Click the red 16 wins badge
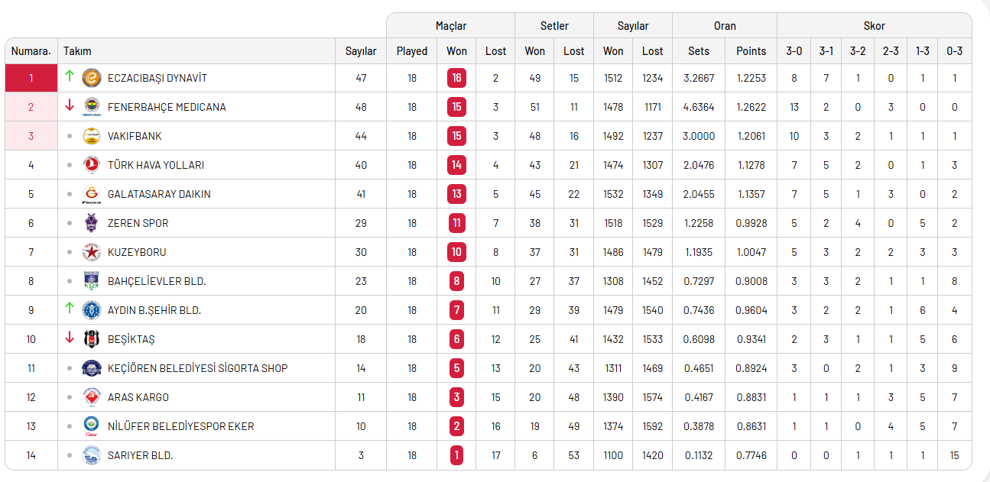Viewport: 990px width, 482px height. pyautogui.click(x=456, y=78)
